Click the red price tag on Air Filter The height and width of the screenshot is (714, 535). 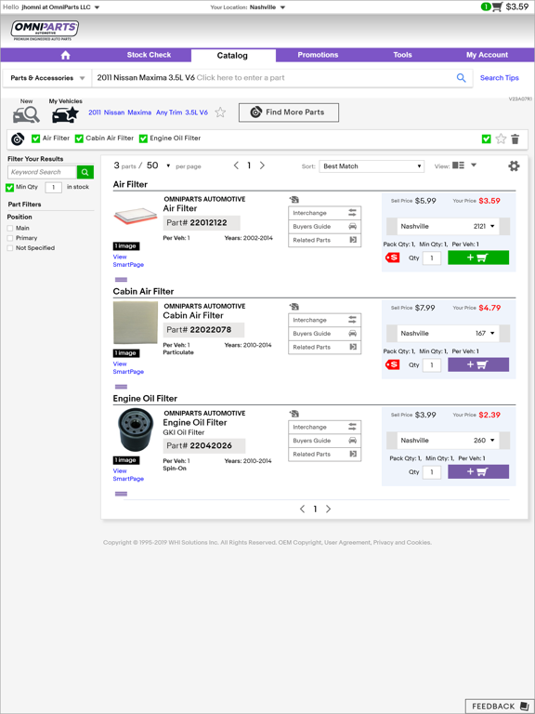coord(392,258)
